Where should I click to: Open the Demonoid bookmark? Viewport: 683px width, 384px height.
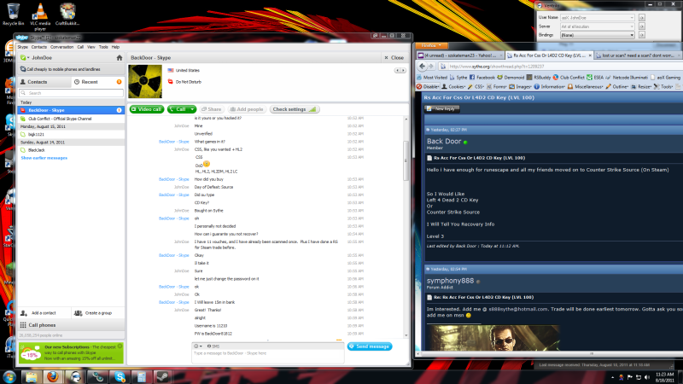[511, 78]
